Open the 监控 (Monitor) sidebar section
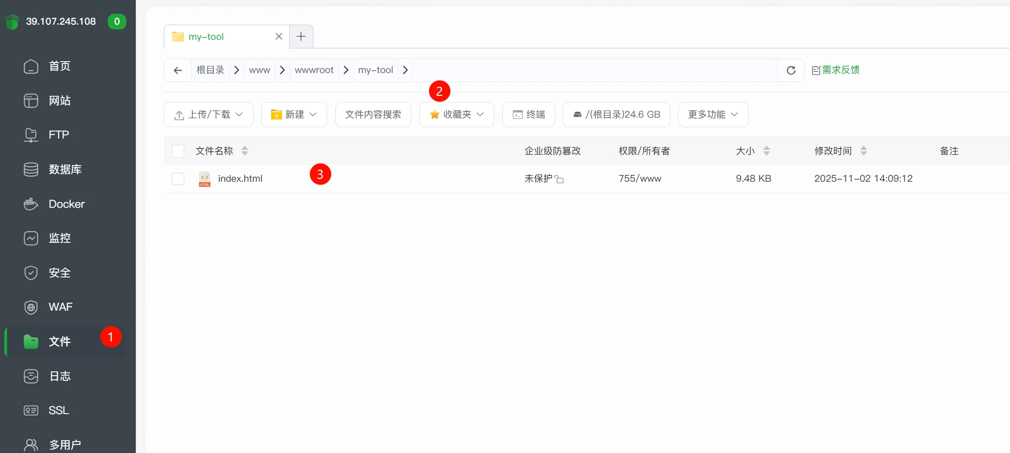1010x453 pixels. [x=60, y=238]
